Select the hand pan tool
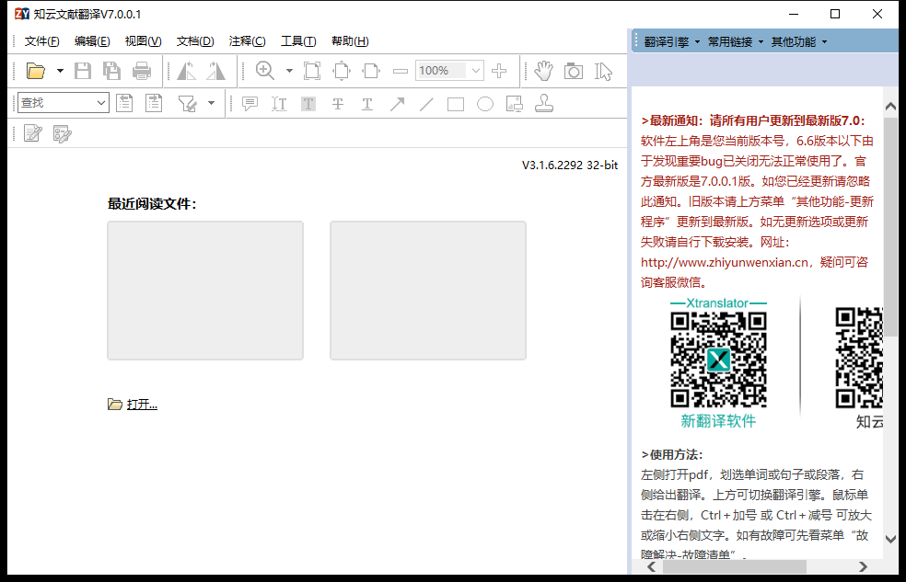The height and width of the screenshot is (582, 906). (x=544, y=71)
